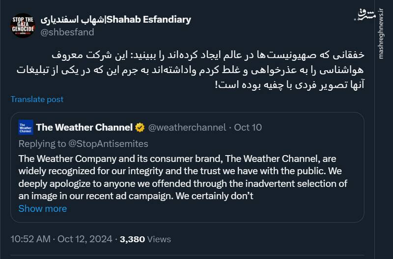393x259 pixels.
Task: Click the @weatherchannel handle
Action: (x=187, y=128)
